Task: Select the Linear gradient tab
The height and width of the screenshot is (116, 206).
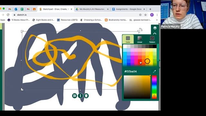Action: (139, 39)
